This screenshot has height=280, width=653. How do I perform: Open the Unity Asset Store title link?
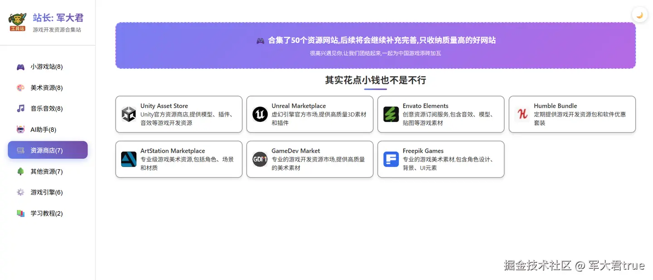(x=164, y=106)
